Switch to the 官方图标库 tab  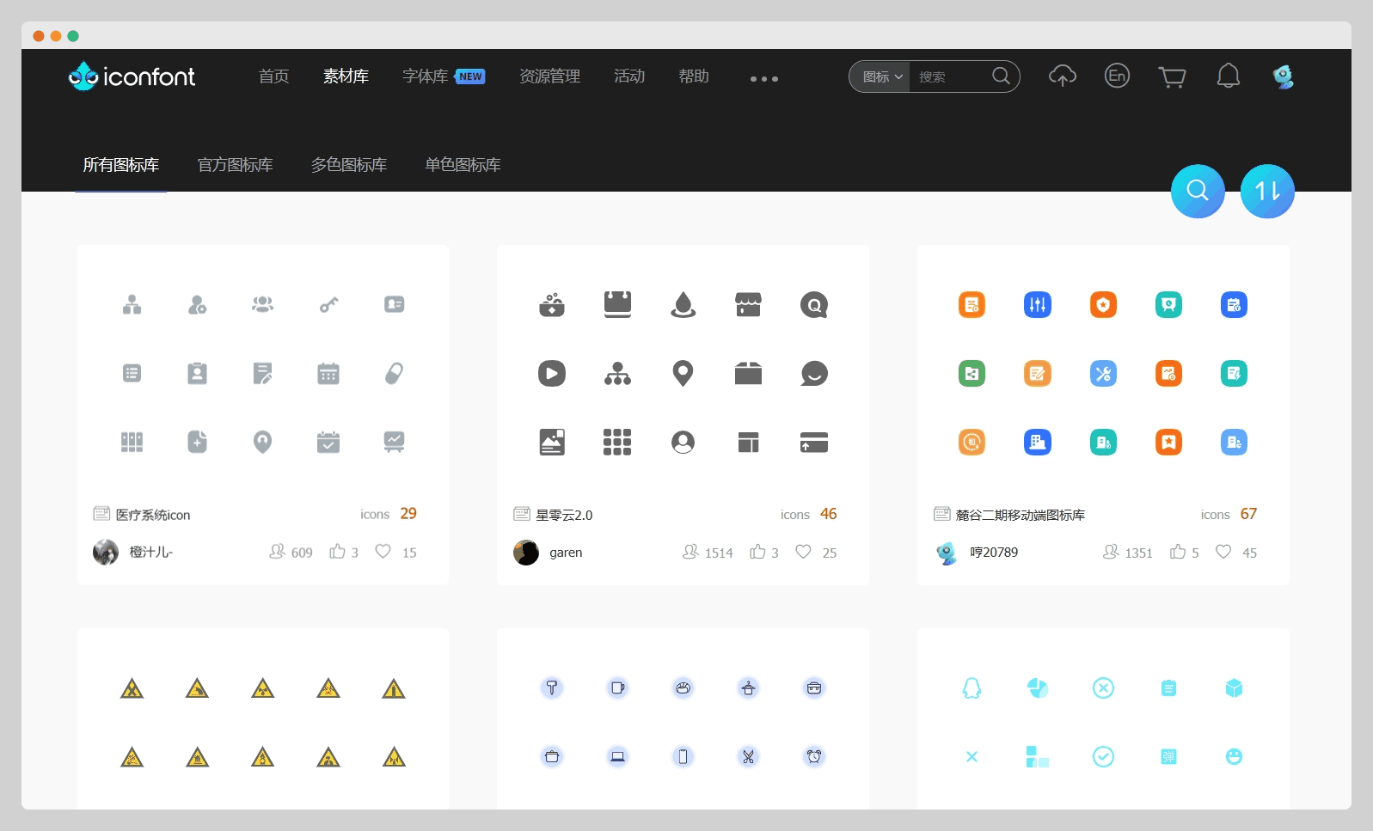[235, 165]
